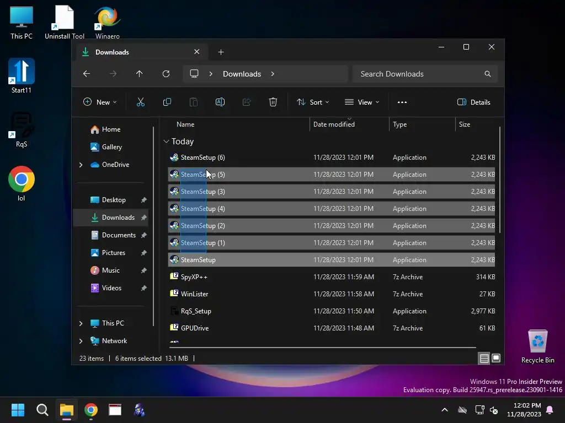Click the Share icon in toolbar

(x=247, y=102)
